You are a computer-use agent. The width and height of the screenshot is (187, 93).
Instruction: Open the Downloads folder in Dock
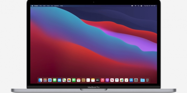[x=143, y=80]
